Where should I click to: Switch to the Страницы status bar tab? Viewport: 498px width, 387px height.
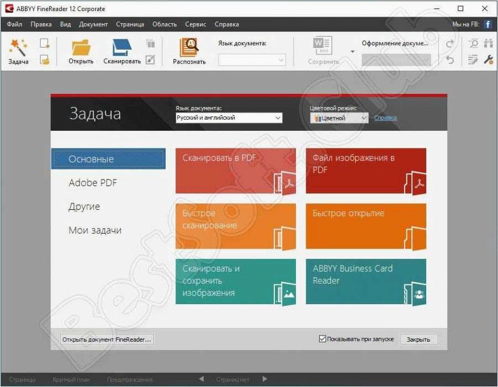[22, 379]
